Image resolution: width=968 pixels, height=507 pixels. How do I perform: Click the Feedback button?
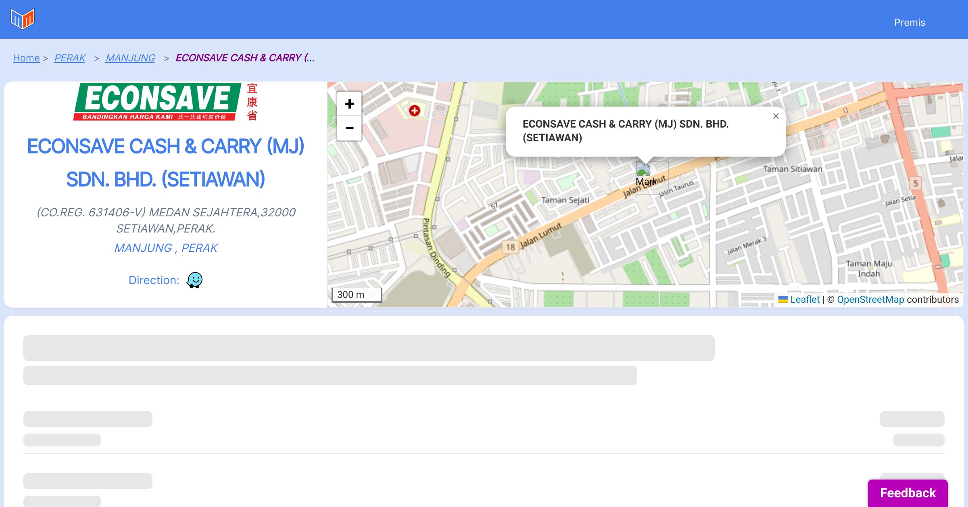(x=907, y=493)
